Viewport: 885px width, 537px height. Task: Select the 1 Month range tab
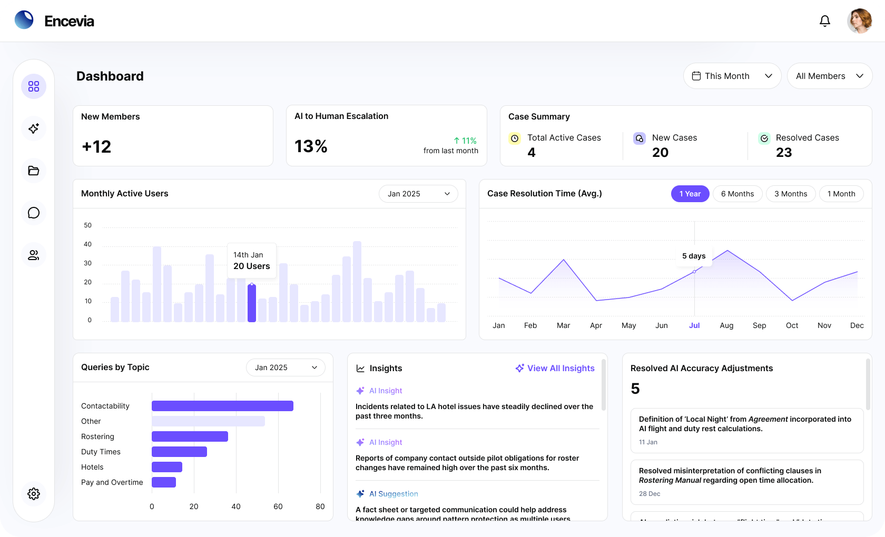(841, 194)
